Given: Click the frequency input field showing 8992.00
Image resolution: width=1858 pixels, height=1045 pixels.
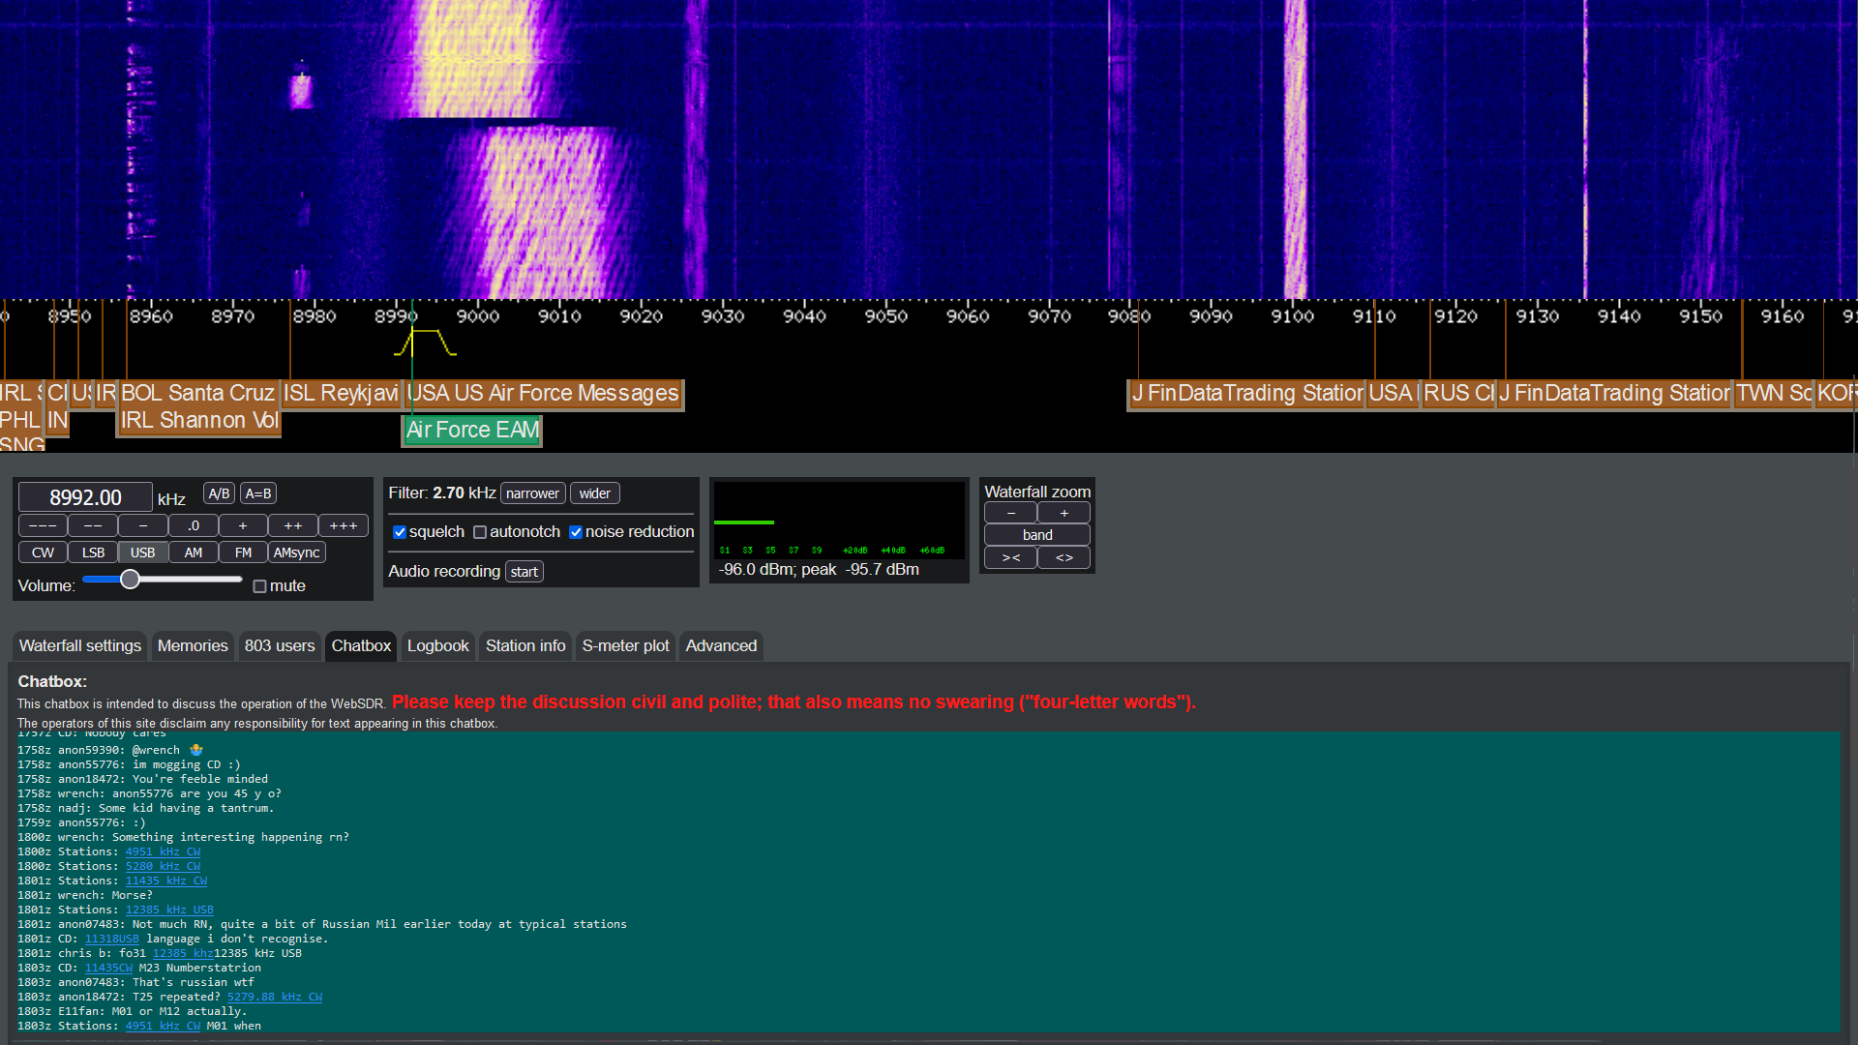Looking at the screenshot, I should click(85, 497).
